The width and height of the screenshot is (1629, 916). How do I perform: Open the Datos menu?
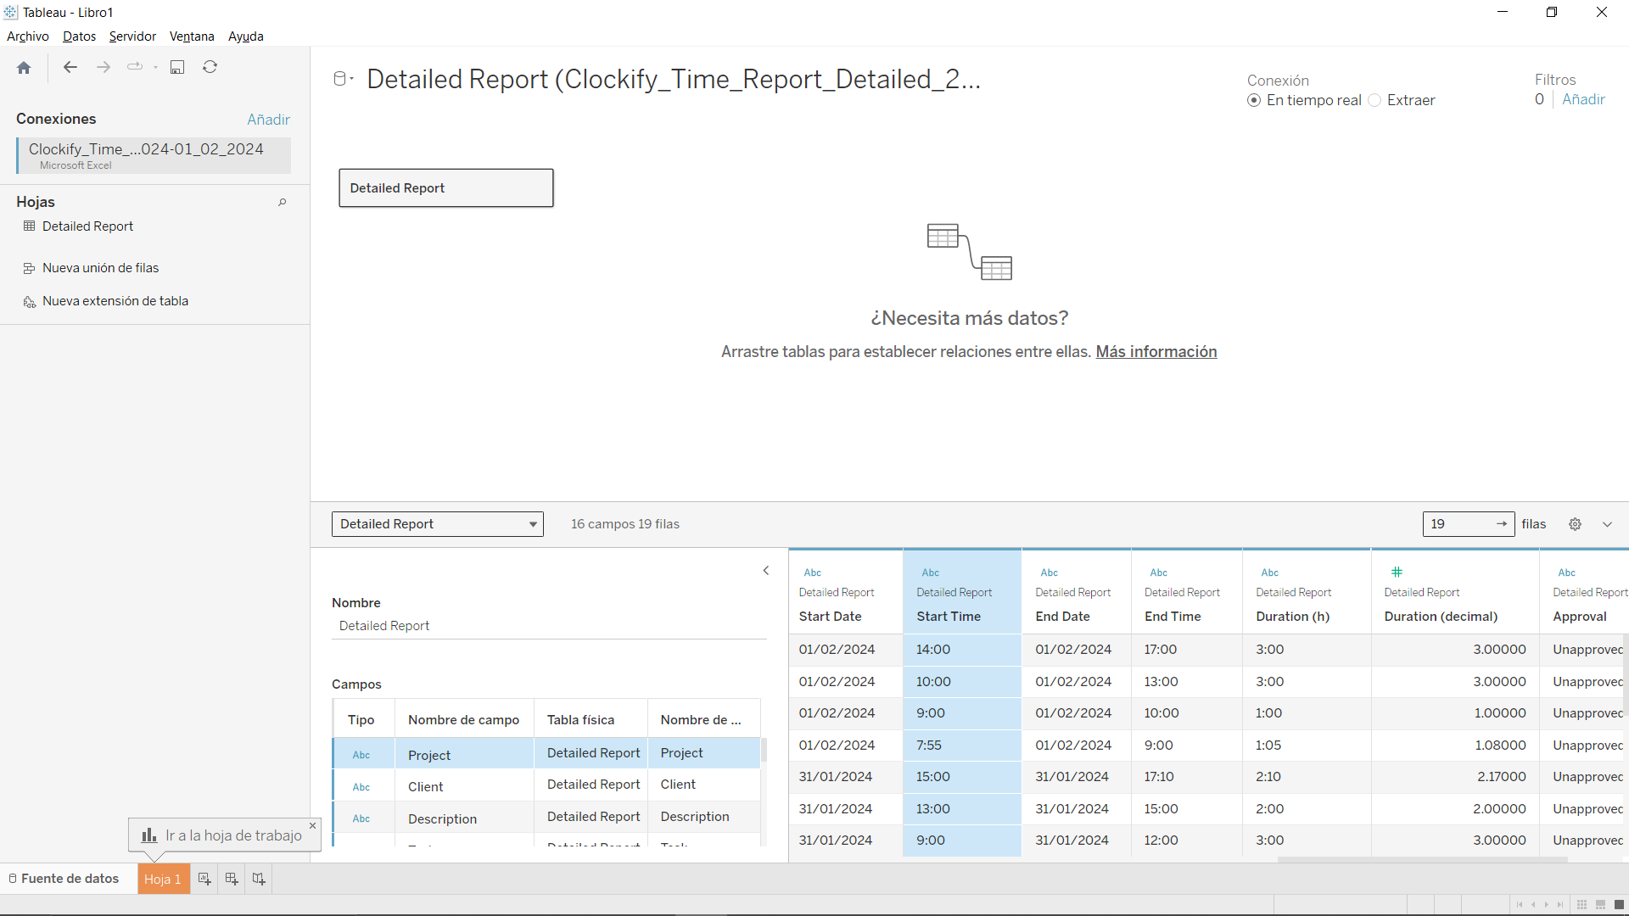(x=79, y=36)
